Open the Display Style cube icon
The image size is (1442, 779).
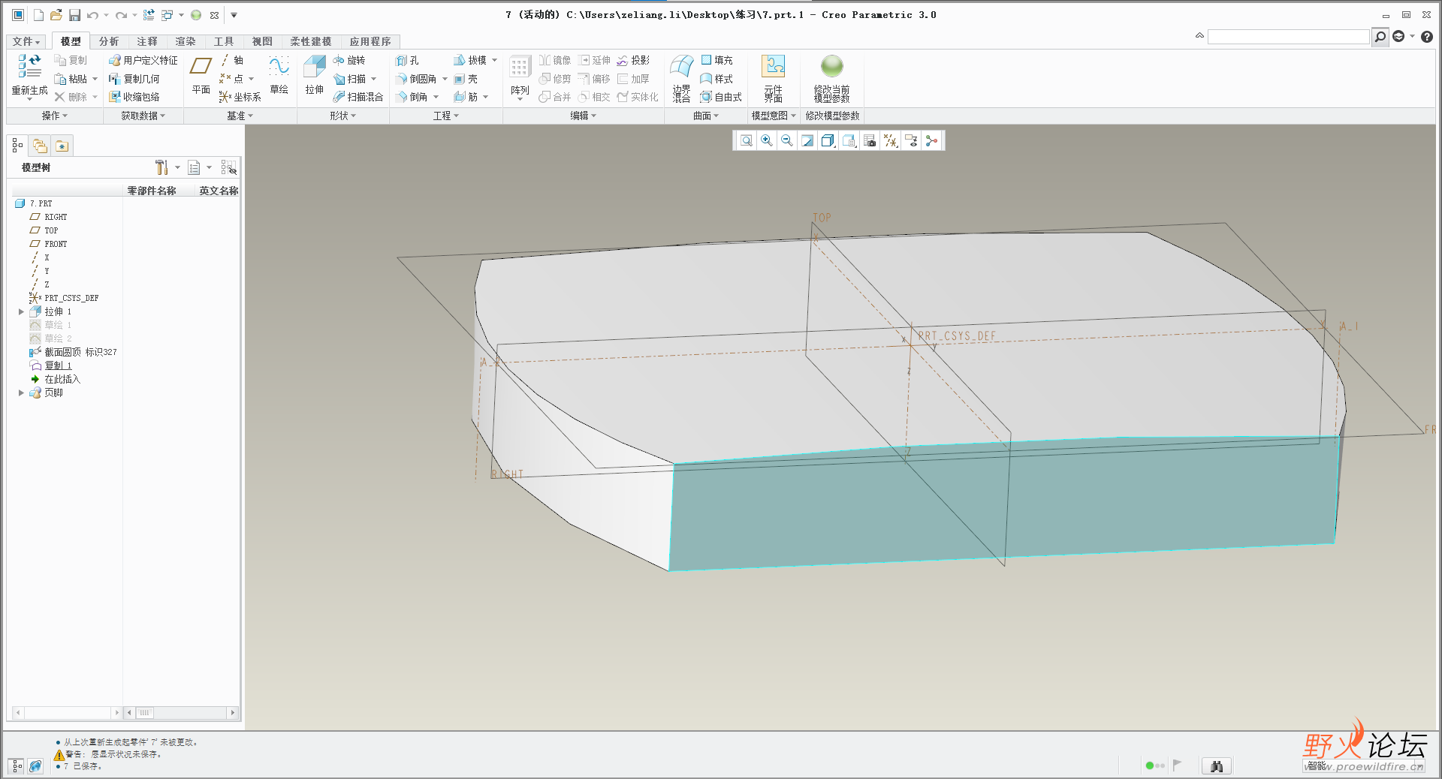point(828,140)
